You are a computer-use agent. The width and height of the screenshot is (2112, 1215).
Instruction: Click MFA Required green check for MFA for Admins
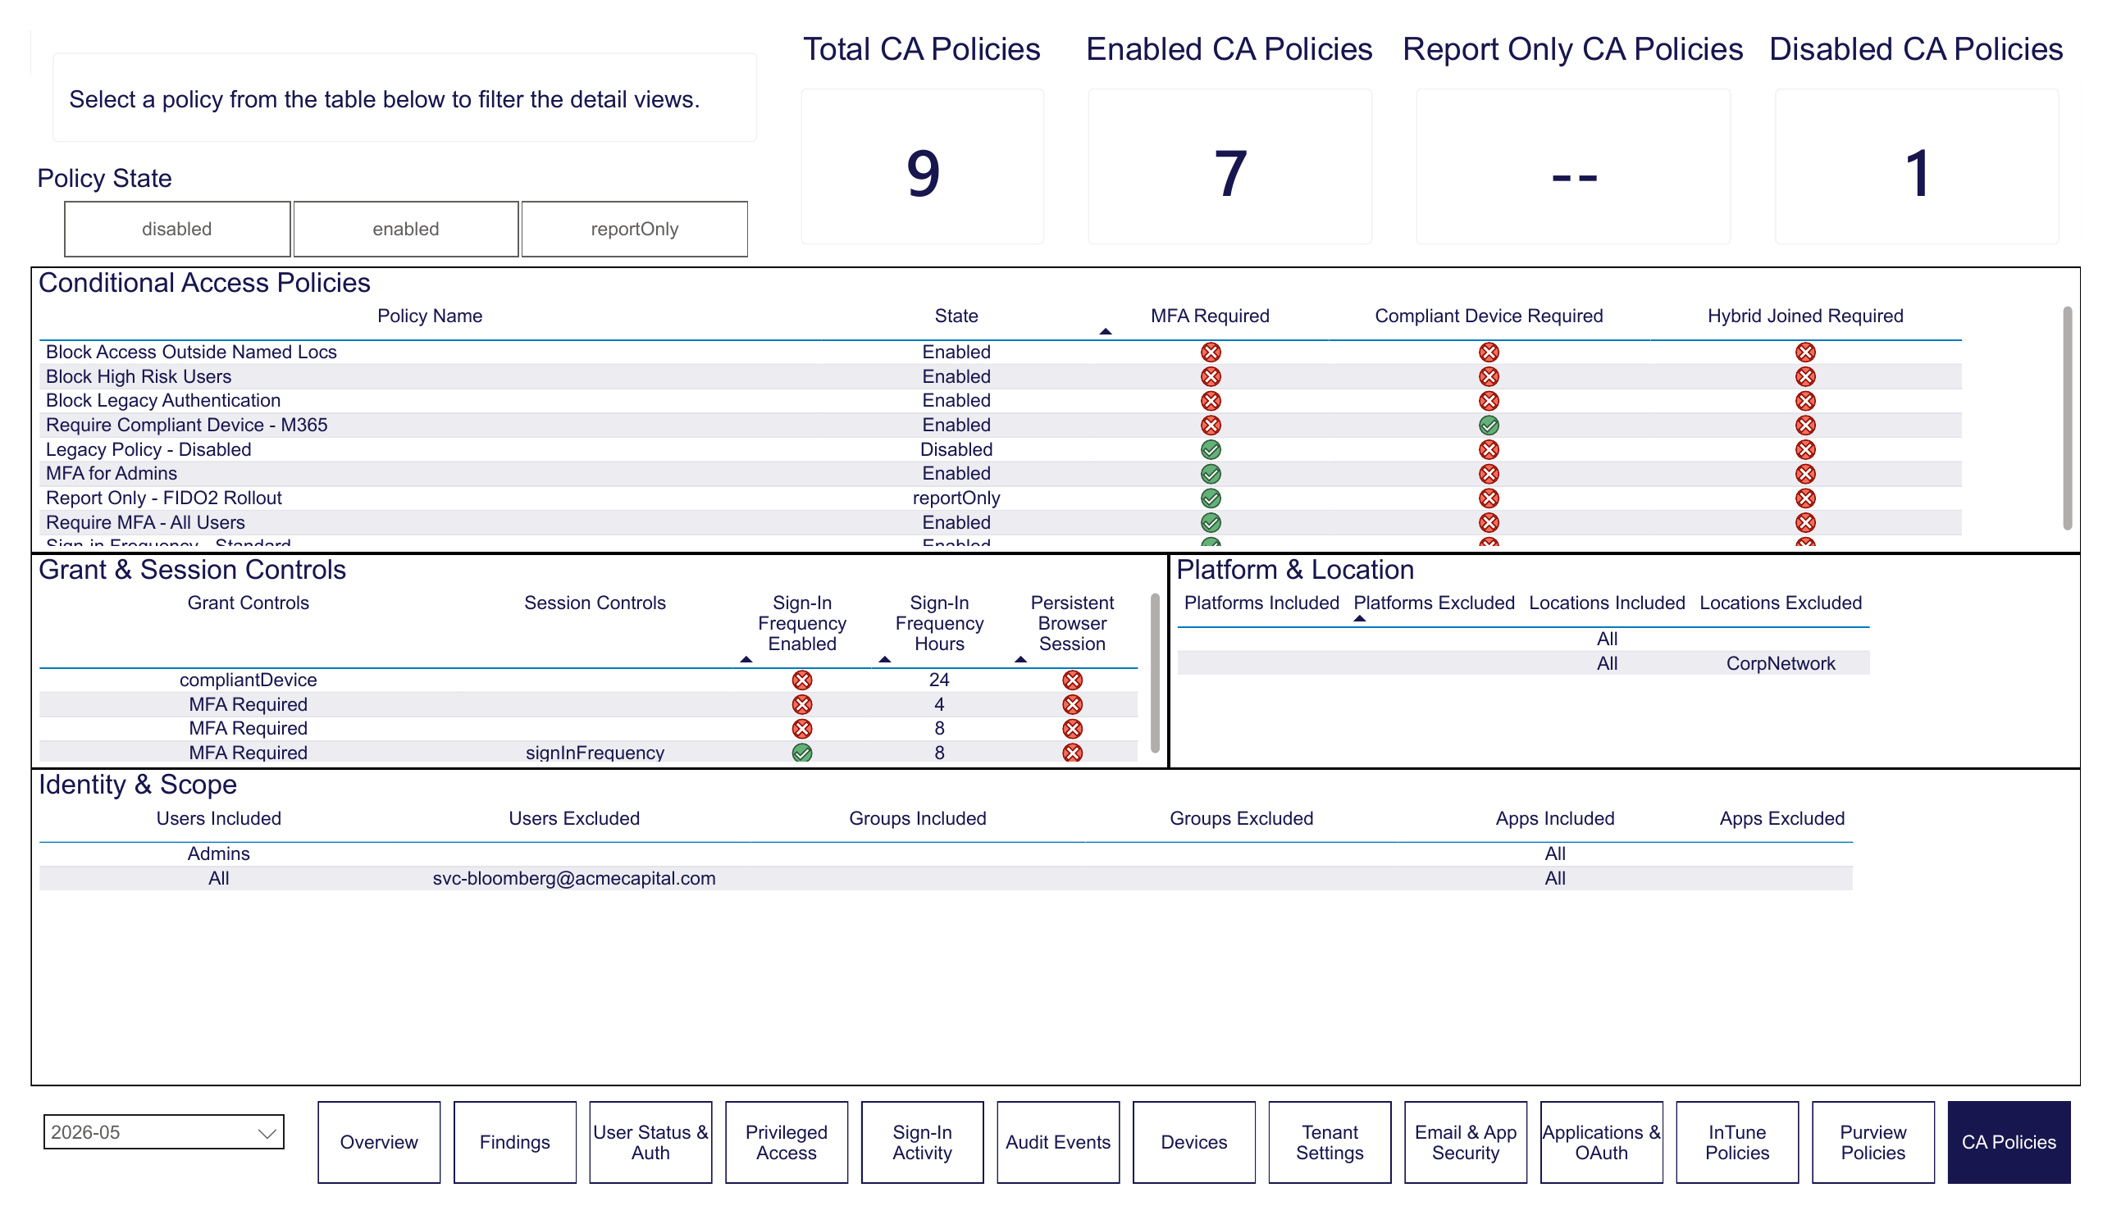1211,474
